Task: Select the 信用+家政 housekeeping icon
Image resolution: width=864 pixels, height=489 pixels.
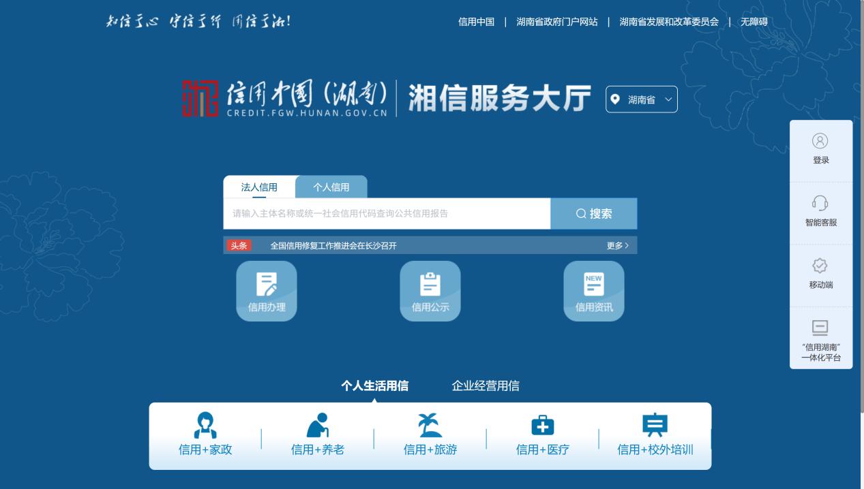Action: point(205,435)
